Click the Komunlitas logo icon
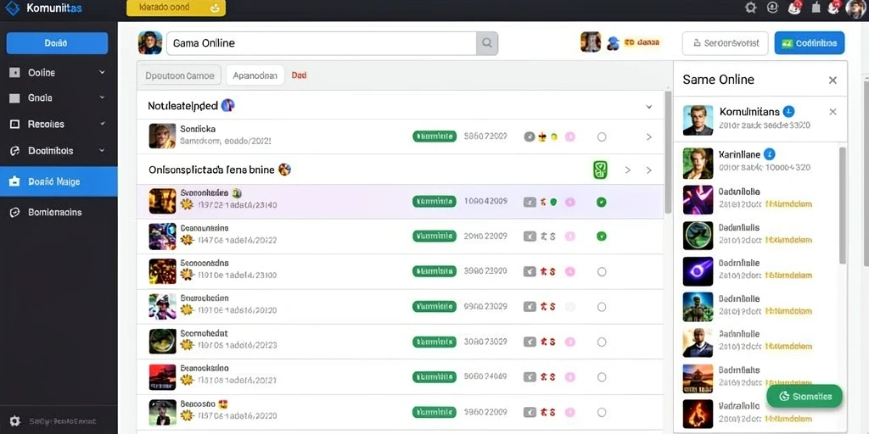The image size is (869, 434). coord(12,8)
